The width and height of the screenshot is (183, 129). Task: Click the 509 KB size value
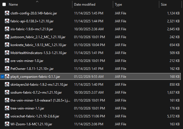tap(175, 53)
